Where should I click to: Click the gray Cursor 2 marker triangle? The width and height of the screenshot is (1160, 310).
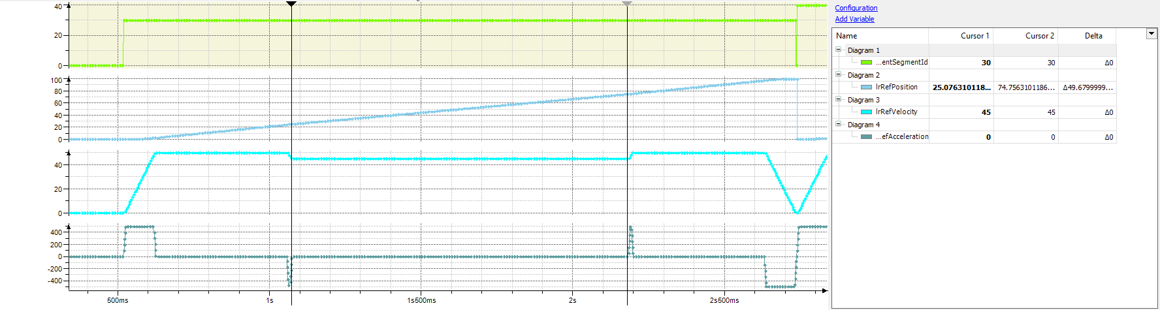[627, 4]
